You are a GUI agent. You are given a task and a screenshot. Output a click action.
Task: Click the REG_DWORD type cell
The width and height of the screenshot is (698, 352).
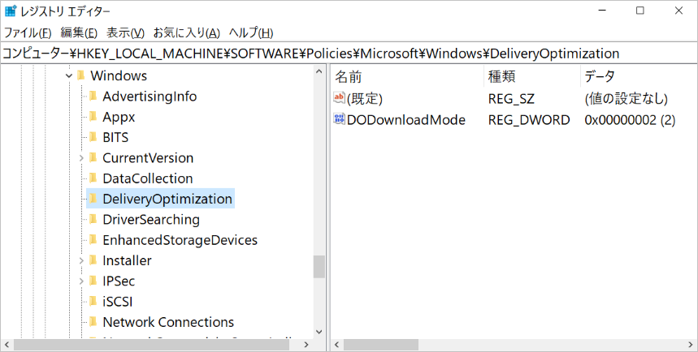(x=529, y=120)
